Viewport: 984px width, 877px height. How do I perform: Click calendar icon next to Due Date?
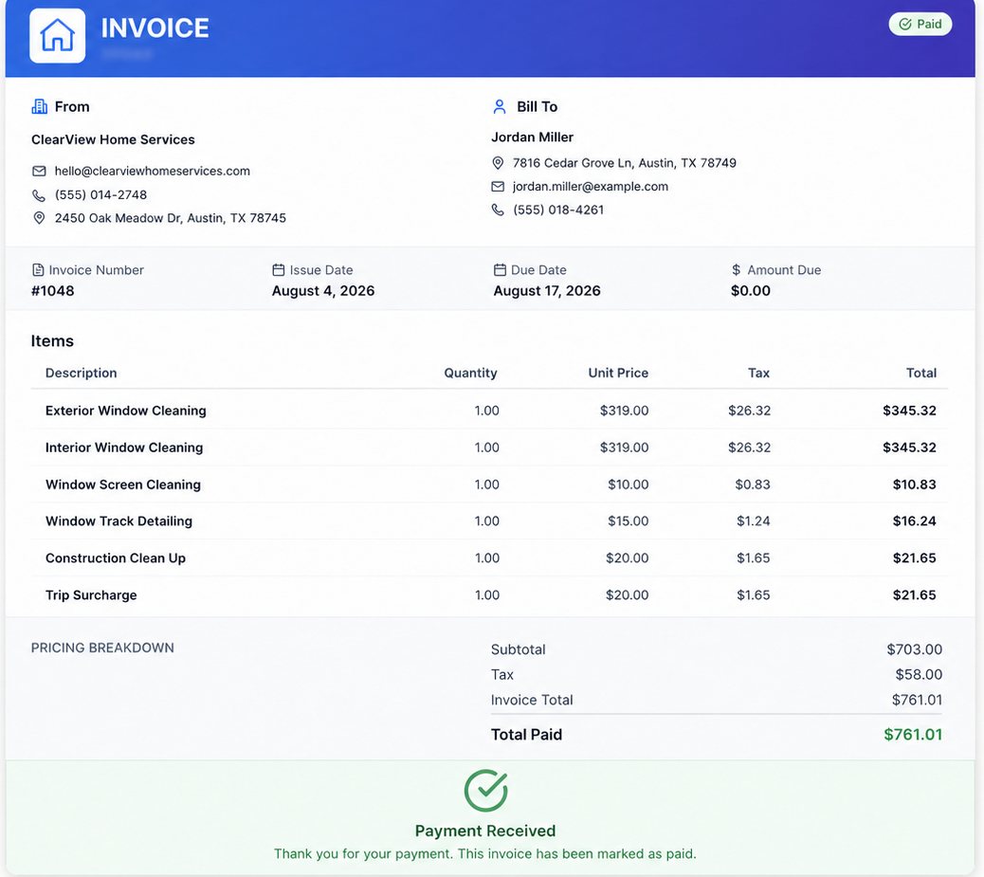point(500,270)
